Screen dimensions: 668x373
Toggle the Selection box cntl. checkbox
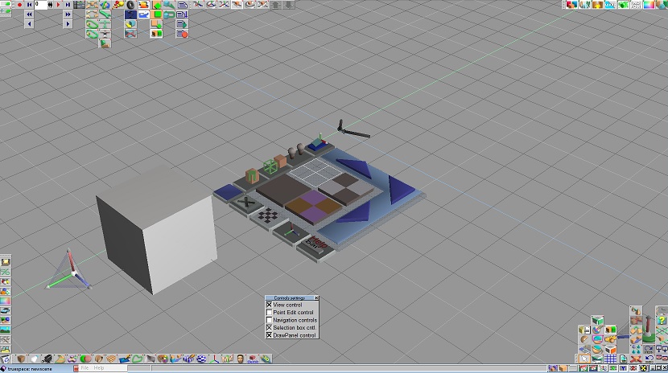[270, 327]
